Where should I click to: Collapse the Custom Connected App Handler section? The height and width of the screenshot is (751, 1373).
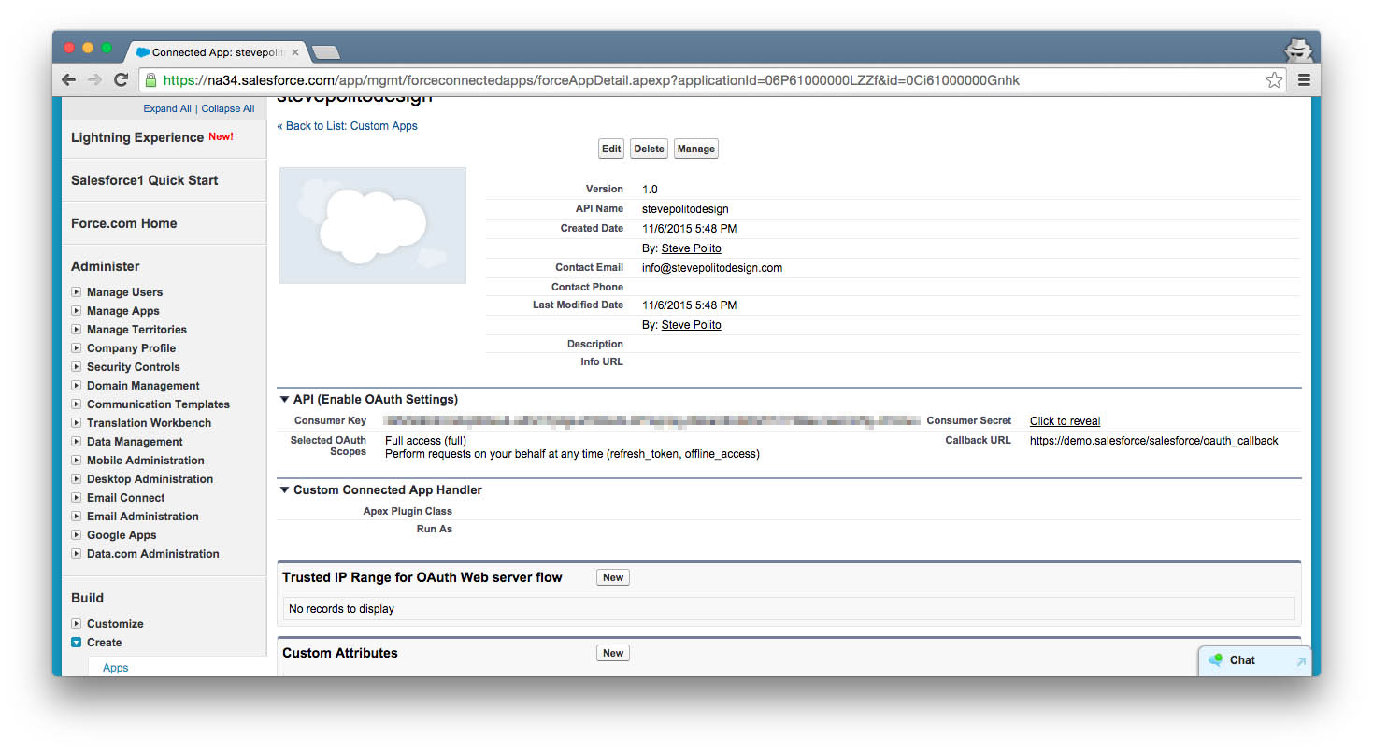coord(285,490)
